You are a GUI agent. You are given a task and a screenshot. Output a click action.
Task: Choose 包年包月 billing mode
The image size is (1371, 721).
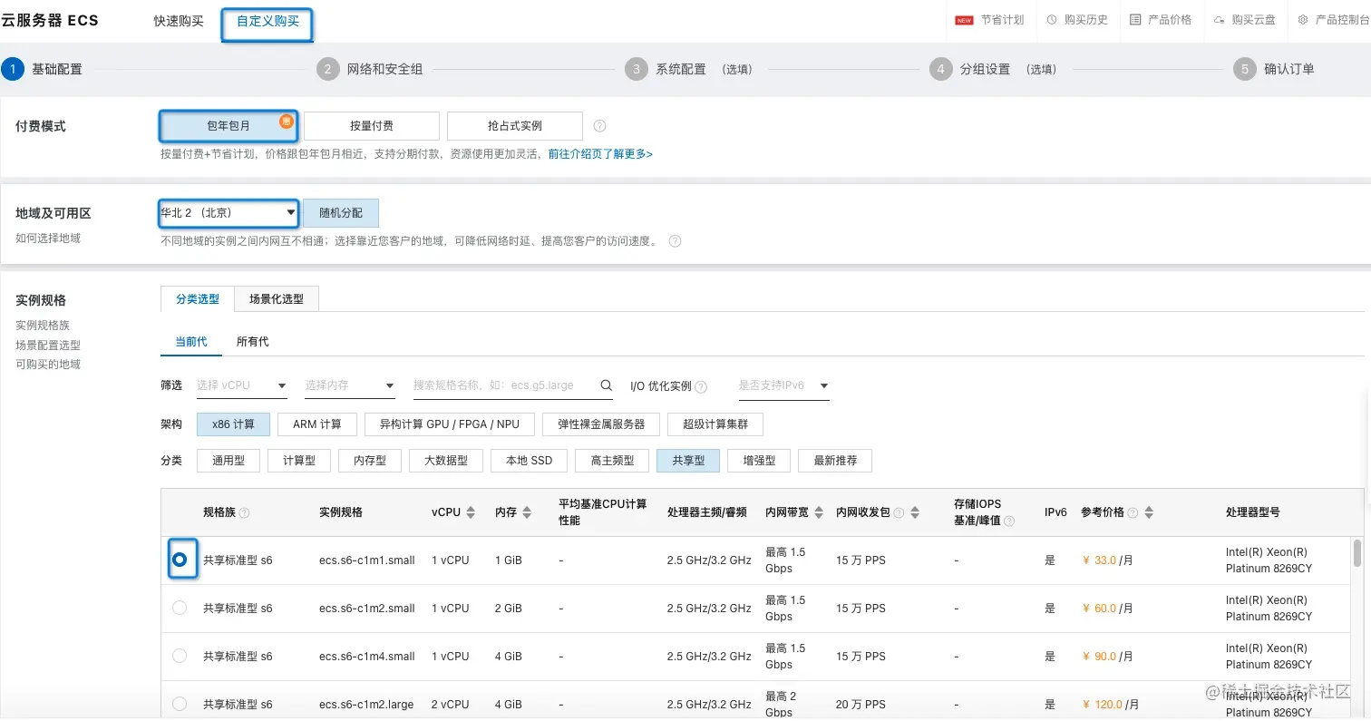tap(228, 126)
